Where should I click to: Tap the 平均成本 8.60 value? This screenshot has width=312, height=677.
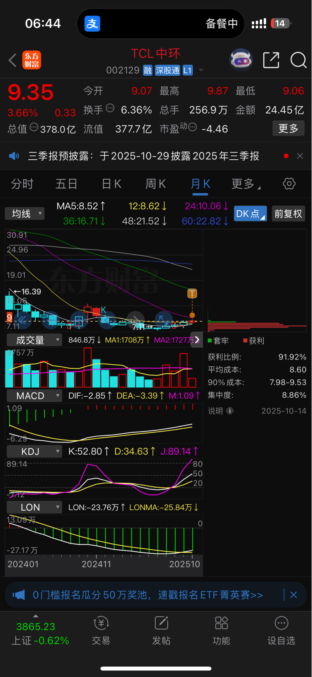[x=298, y=370]
